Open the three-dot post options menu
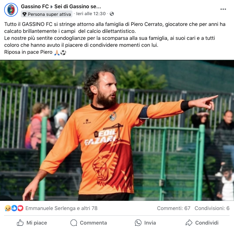 223,9
